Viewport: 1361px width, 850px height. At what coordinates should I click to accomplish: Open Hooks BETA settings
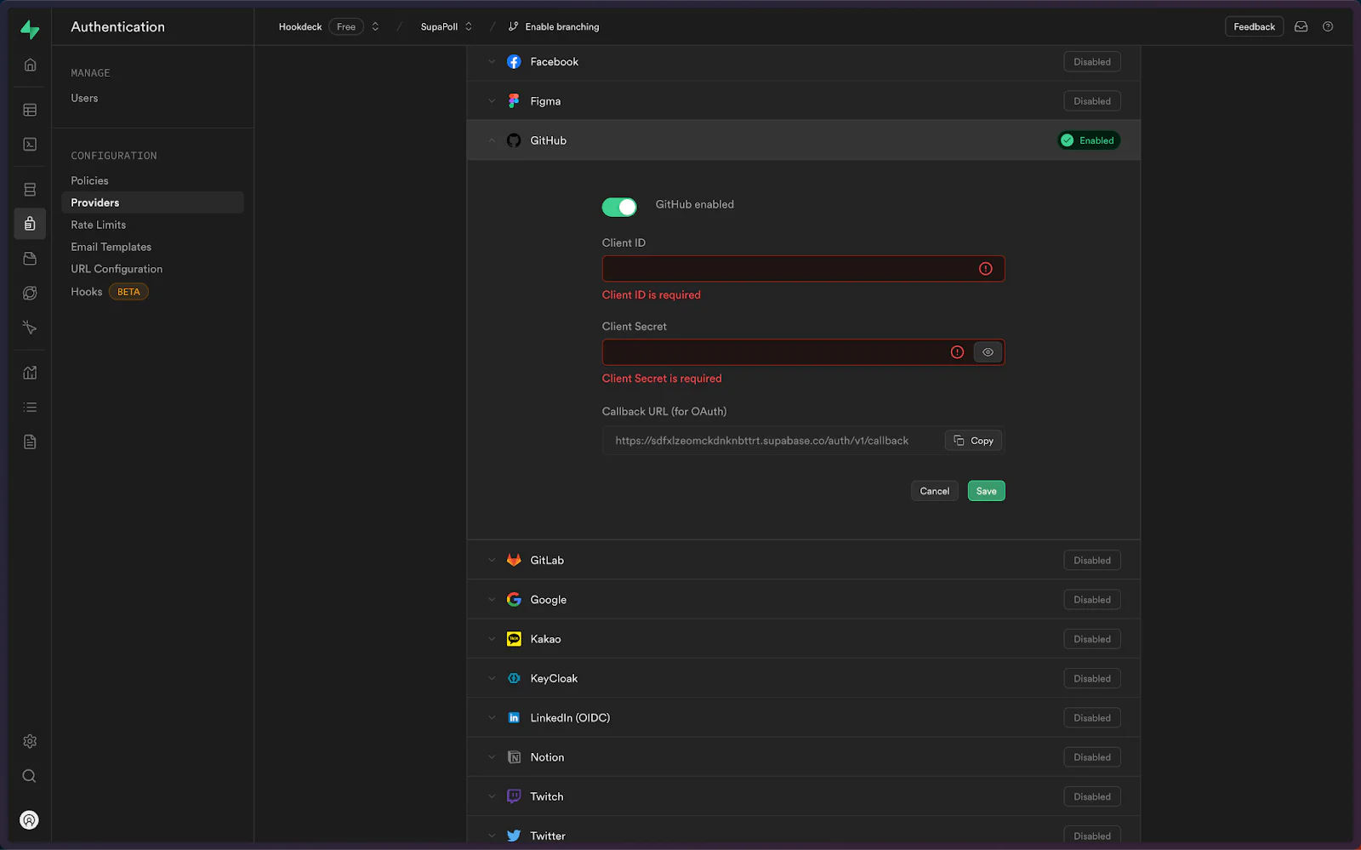(x=109, y=292)
